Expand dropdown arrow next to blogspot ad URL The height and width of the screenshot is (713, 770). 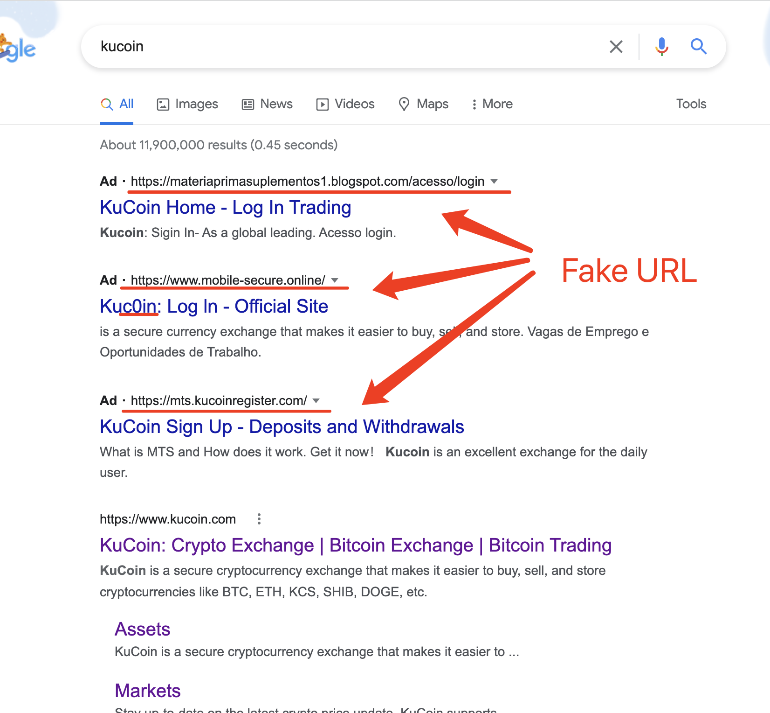pos(494,181)
